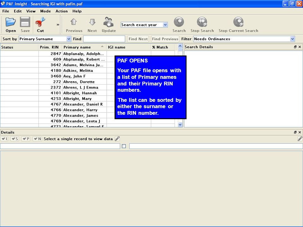Click the list scrollbar down arrow
The image size is (303, 227).
pos(180,125)
